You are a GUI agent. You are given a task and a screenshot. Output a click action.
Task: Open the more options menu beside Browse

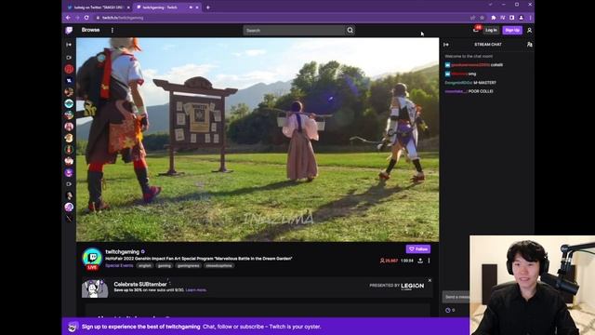coord(112,30)
